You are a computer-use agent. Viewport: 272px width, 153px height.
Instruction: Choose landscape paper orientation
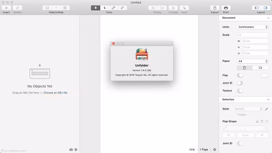point(260,68)
